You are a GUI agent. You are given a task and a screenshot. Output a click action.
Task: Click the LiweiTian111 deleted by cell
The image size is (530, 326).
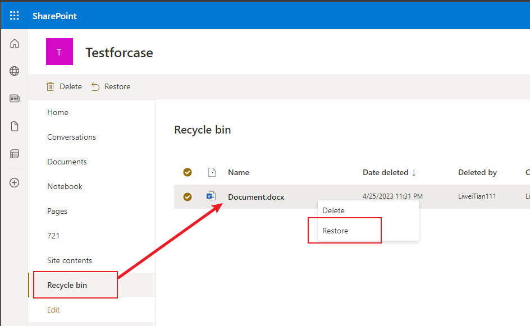point(477,196)
